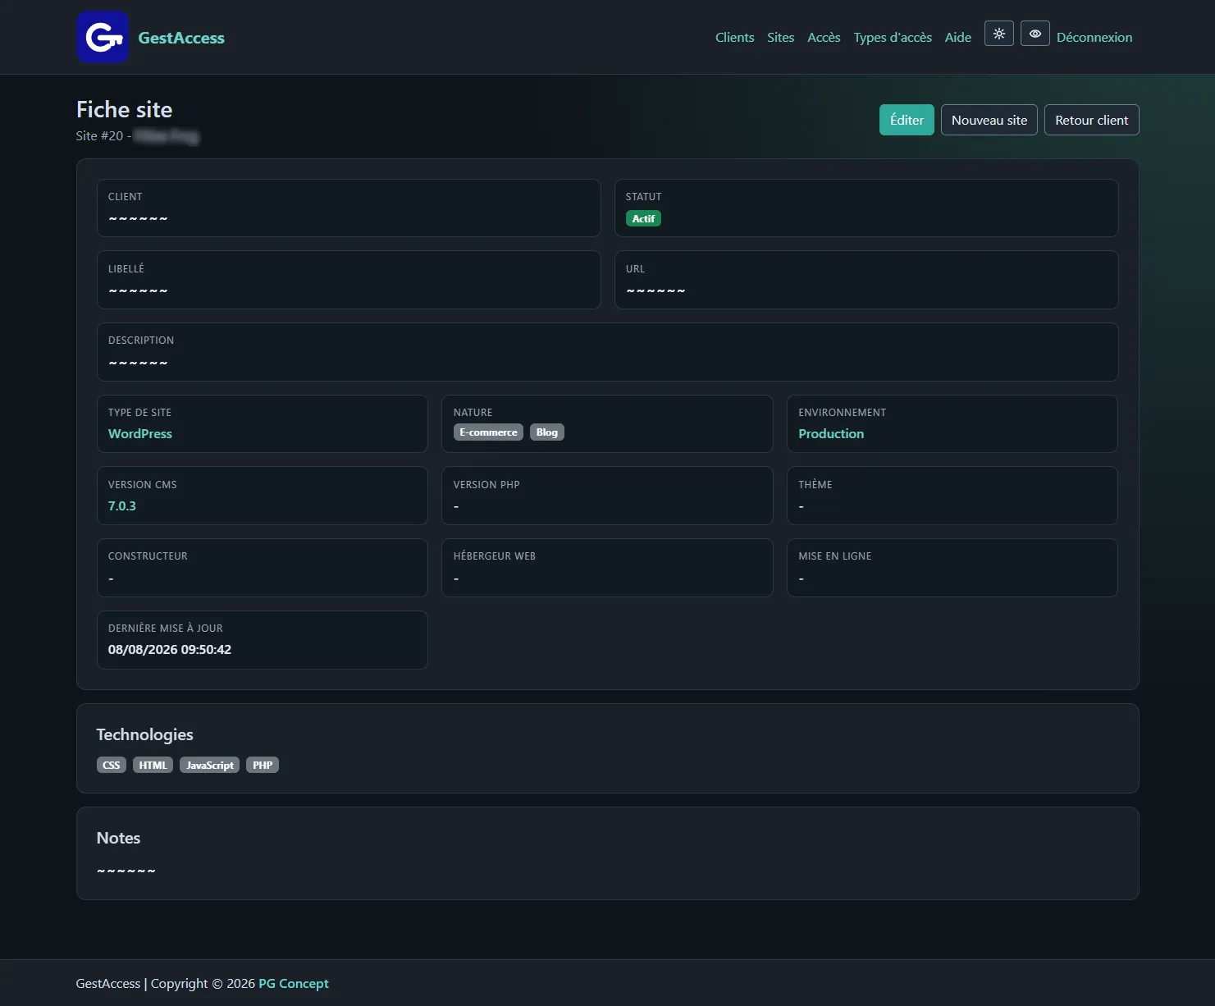Click the PHP technology tag

263,765
